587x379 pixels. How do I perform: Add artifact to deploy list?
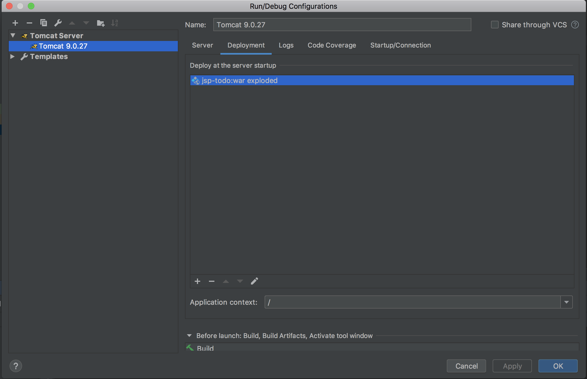[x=197, y=281]
